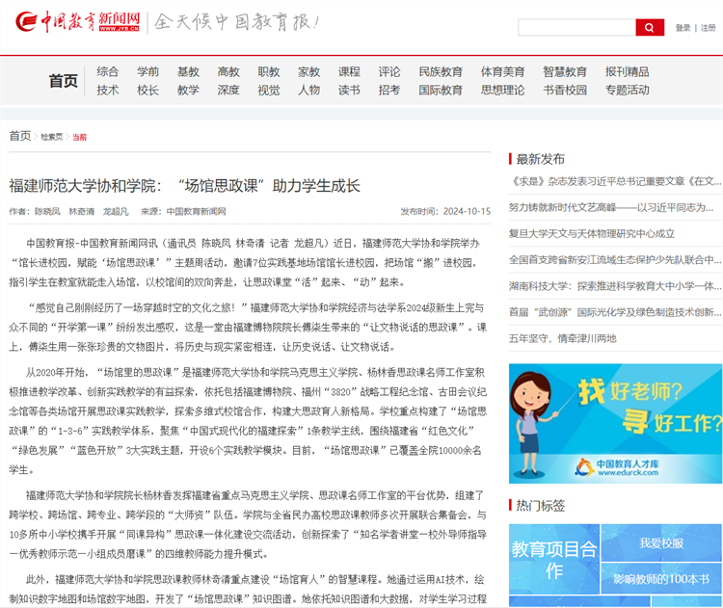
Task: Visit the 思想理论 channel
Action: (502, 90)
